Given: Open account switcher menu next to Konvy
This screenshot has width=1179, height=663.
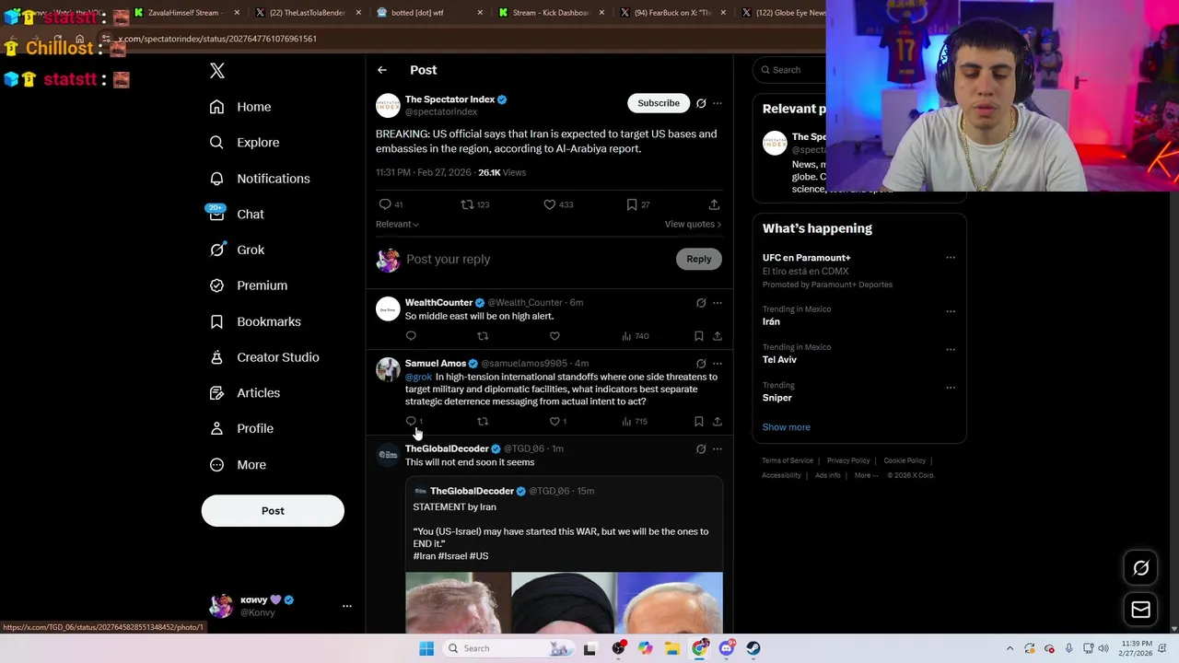Looking at the screenshot, I should click(347, 606).
